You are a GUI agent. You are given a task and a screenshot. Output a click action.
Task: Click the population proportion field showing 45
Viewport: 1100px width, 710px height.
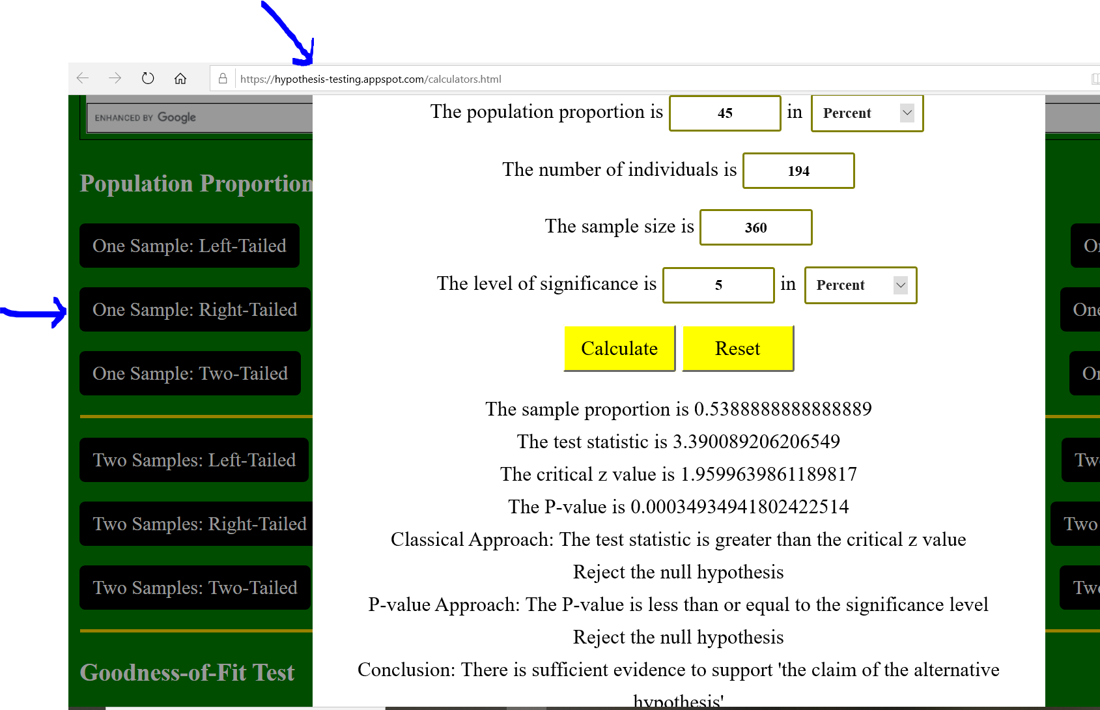725,113
